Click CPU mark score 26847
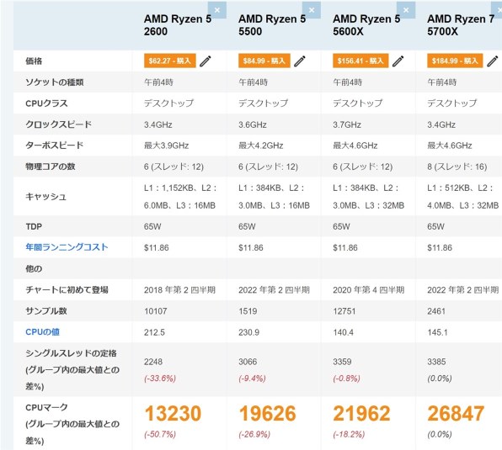The height and width of the screenshot is (450, 502). coord(456,413)
